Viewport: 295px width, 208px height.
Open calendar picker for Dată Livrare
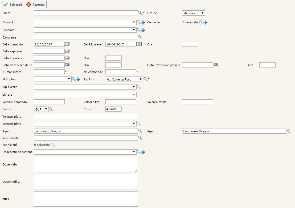139,44
